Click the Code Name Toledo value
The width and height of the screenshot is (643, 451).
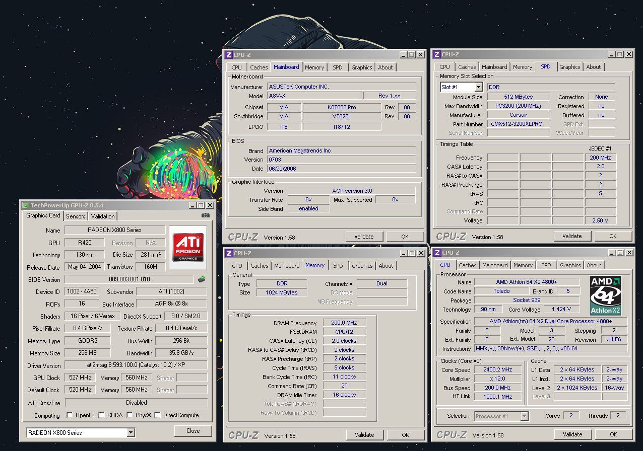(x=501, y=291)
